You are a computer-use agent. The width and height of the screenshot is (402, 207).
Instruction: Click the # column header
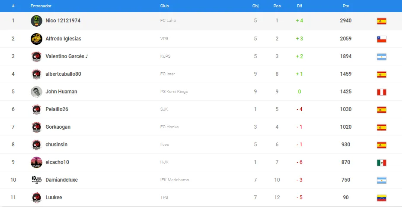tap(13, 6)
